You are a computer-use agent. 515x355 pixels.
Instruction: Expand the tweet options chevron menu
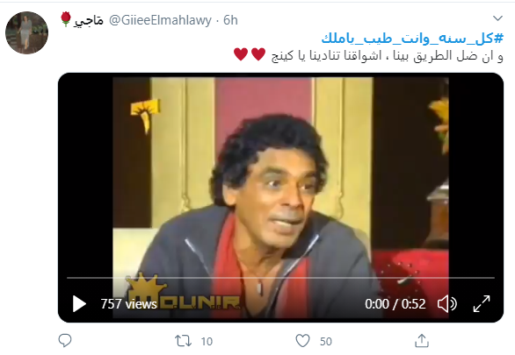[498, 18]
